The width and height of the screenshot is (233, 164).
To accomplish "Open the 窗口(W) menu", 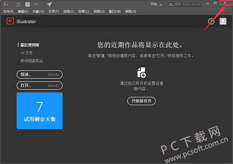I will pyautogui.click(x=115, y=11).
